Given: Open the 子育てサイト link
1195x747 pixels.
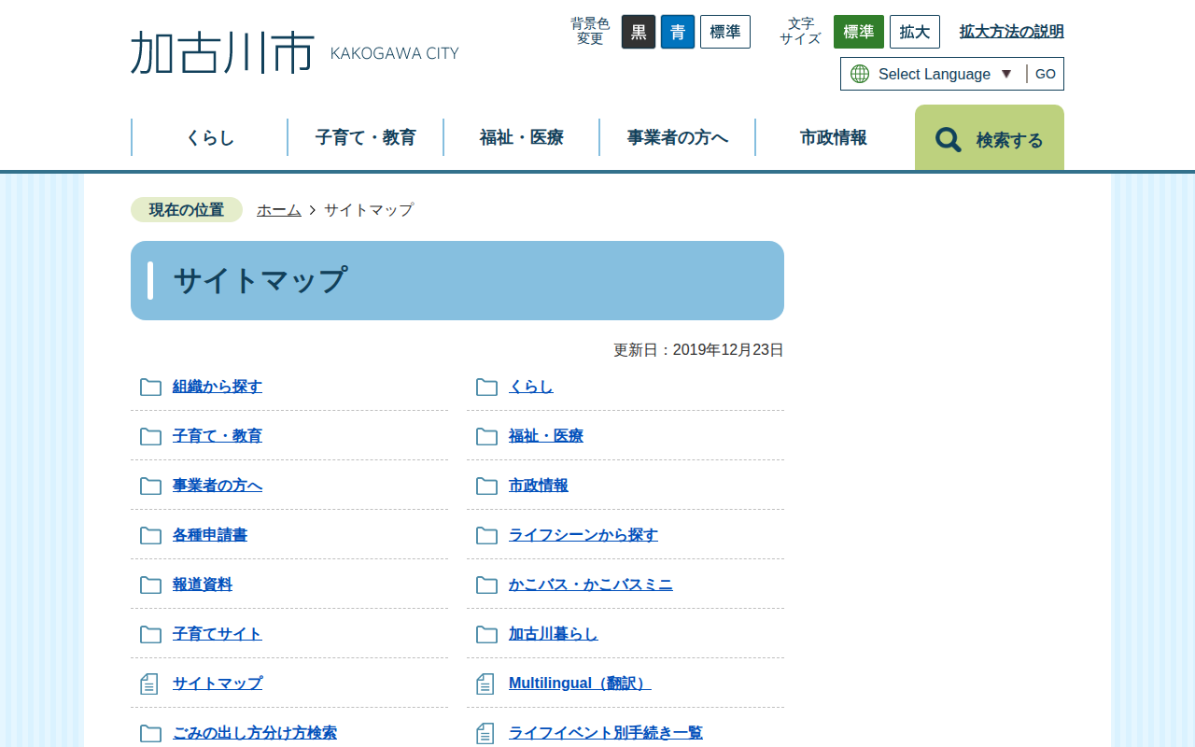Looking at the screenshot, I should coord(218,634).
